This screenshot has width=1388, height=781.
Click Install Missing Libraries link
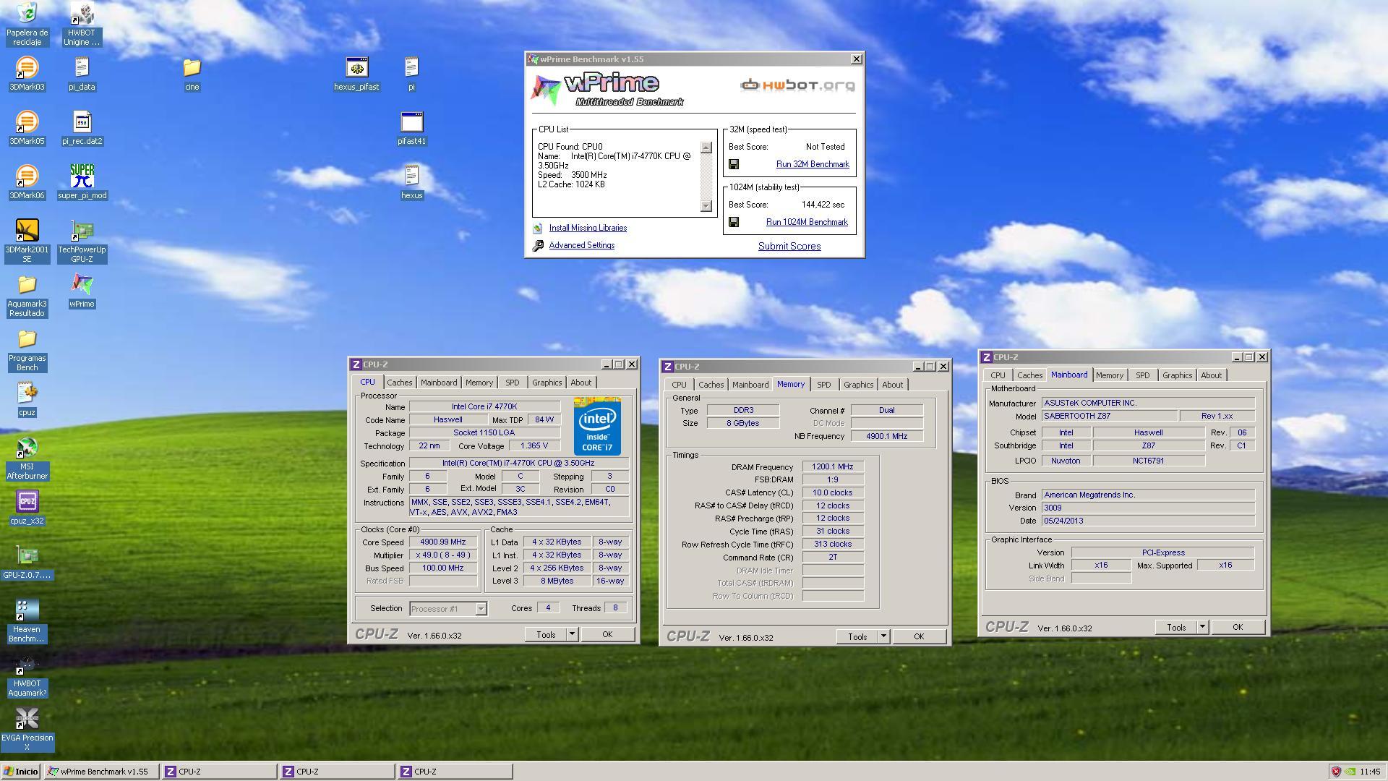coord(588,228)
